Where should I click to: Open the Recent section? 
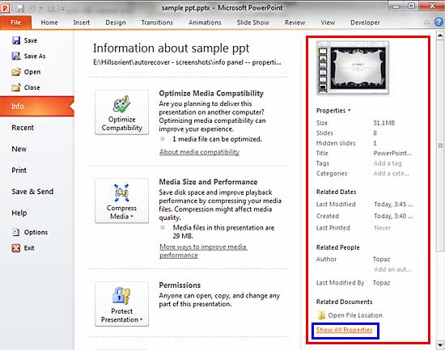(23, 128)
